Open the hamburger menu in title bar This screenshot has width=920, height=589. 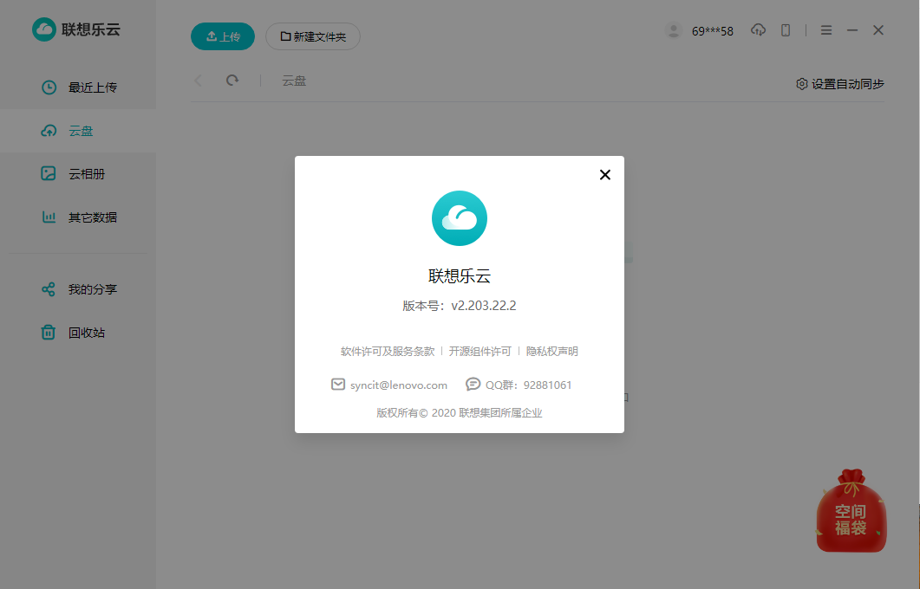click(x=825, y=29)
